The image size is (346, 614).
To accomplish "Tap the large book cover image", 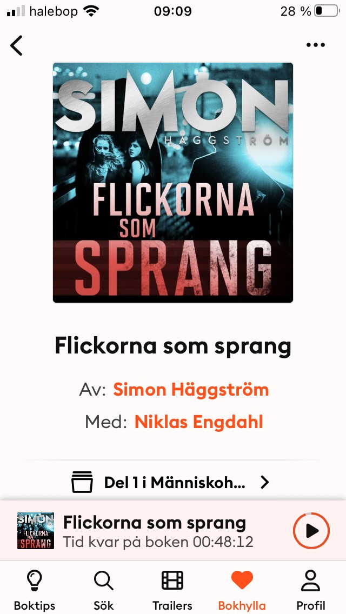I will click(x=173, y=183).
